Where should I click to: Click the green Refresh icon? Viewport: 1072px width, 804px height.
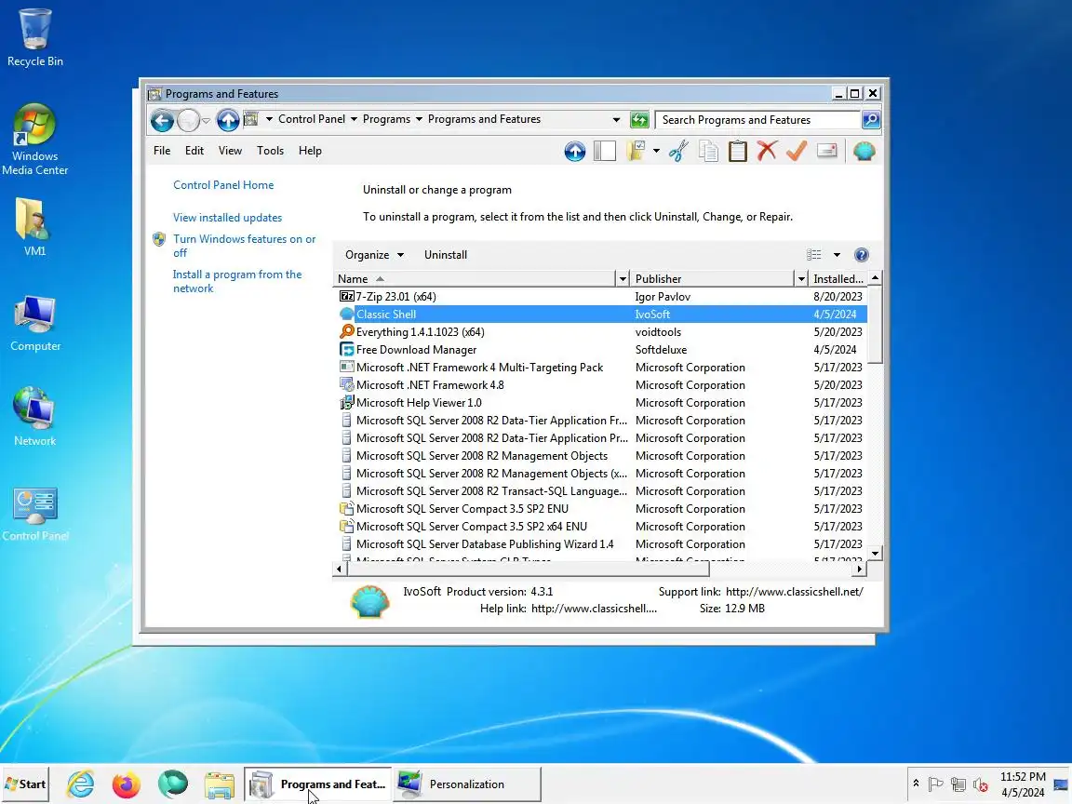(x=639, y=120)
